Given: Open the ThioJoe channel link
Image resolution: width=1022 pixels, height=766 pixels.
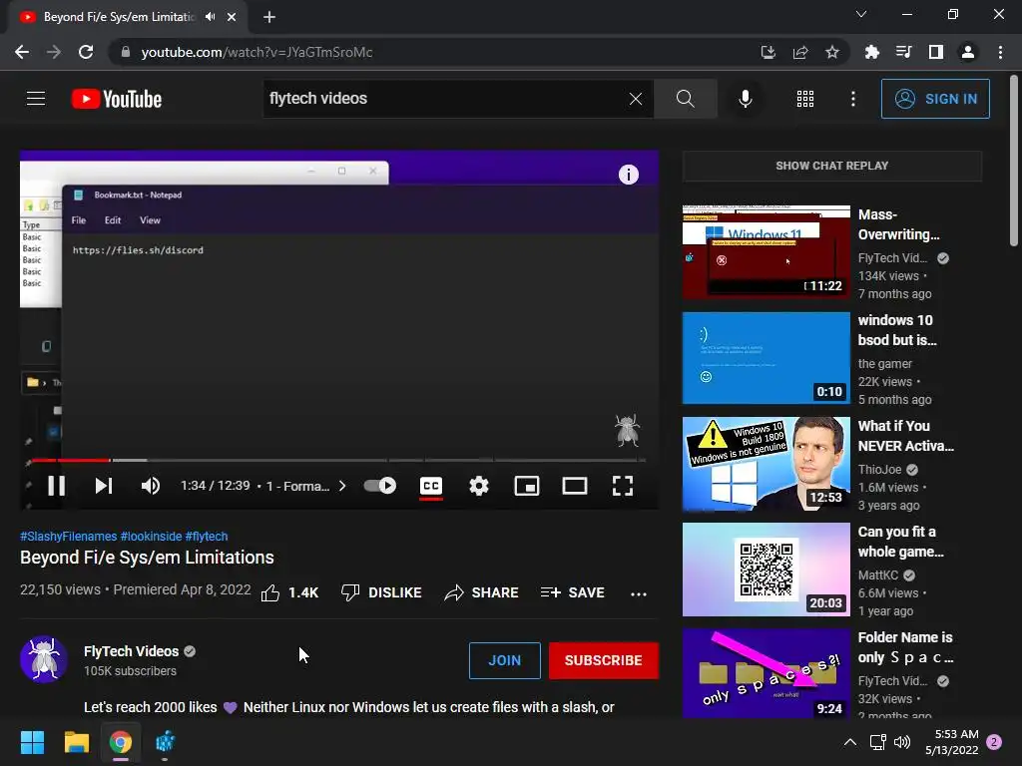Looking at the screenshot, I should tap(880, 469).
